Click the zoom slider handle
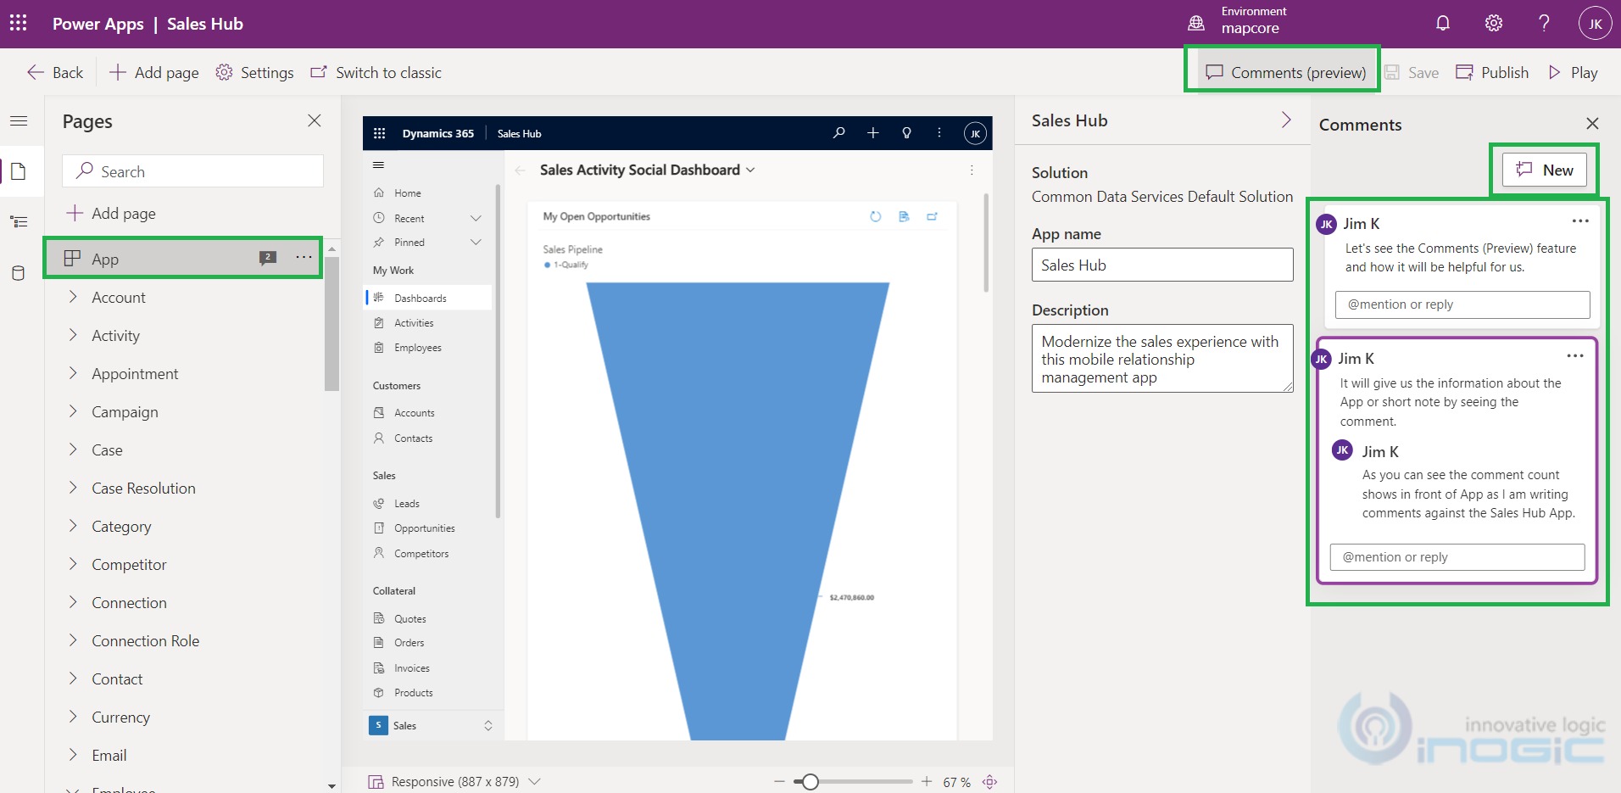Viewport: 1621px width, 793px height. click(x=810, y=781)
